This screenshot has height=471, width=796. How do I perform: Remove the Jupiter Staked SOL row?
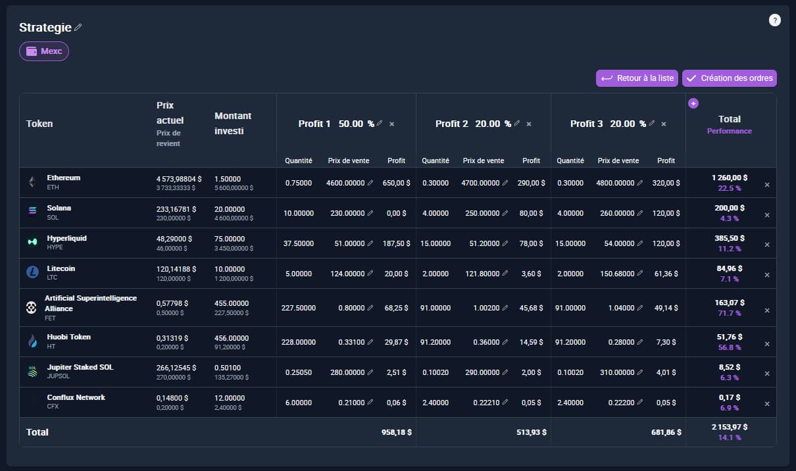click(x=767, y=374)
